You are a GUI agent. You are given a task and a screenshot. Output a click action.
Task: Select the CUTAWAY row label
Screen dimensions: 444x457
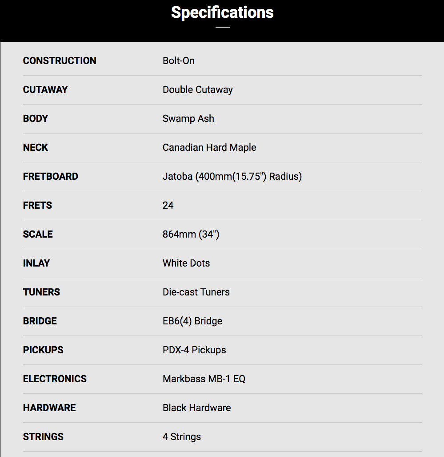pos(45,89)
